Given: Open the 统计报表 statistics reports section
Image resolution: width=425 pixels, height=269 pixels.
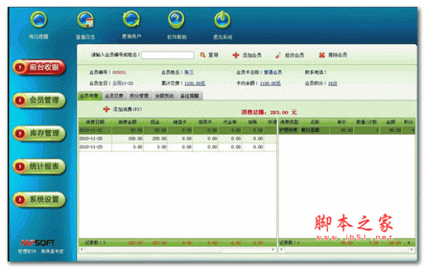Looking at the screenshot, I should click(39, 166).
